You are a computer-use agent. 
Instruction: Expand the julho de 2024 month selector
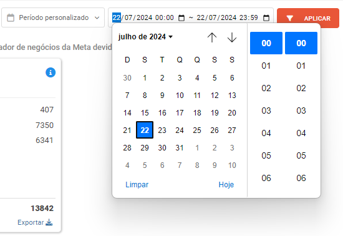click(x=145, y=37)
